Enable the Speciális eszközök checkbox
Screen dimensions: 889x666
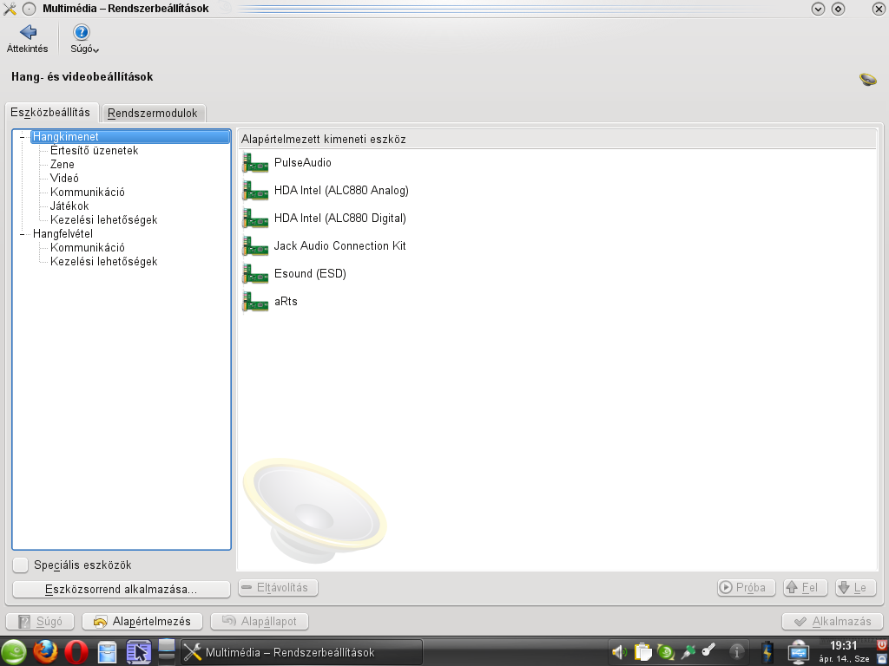[x=21, y=565]
